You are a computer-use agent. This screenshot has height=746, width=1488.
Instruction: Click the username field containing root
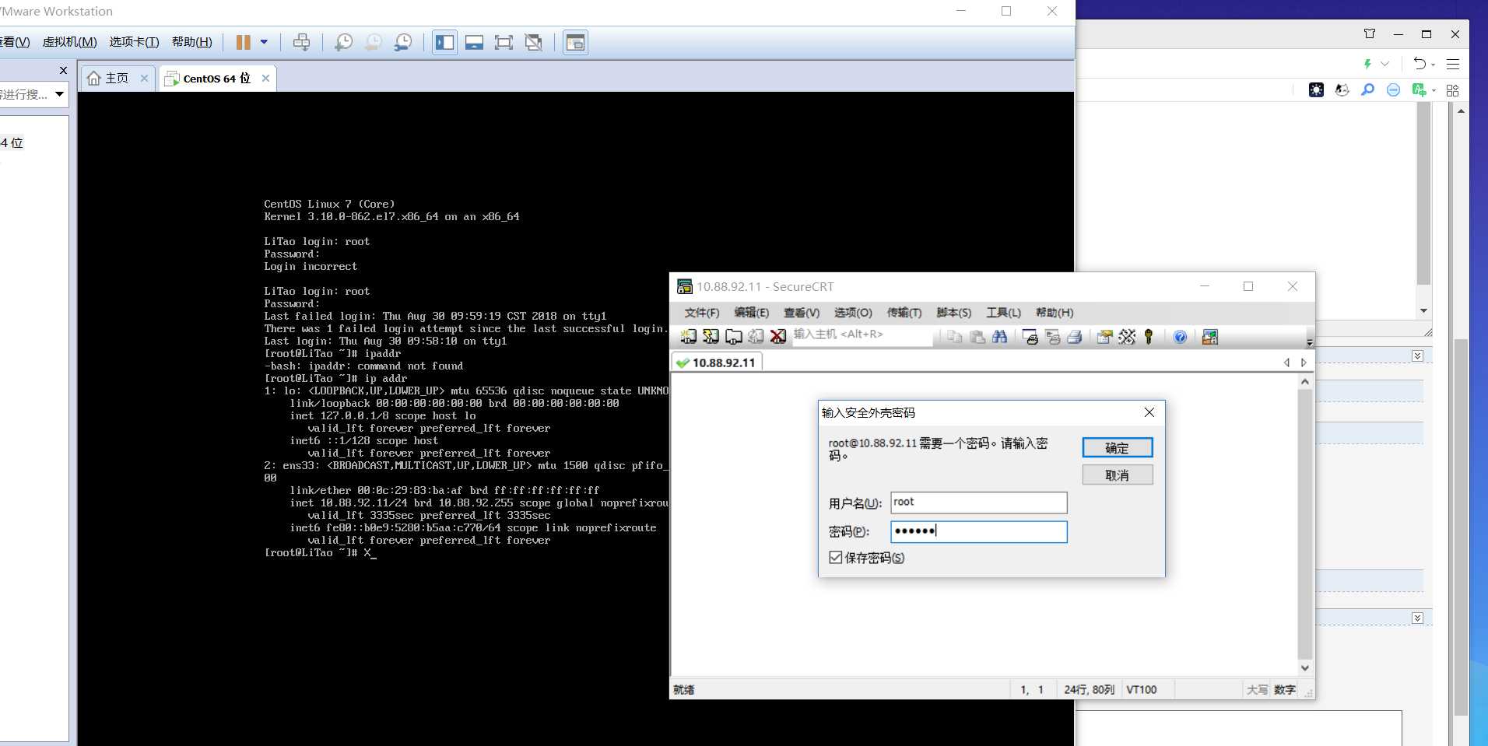tap(979, 503)
